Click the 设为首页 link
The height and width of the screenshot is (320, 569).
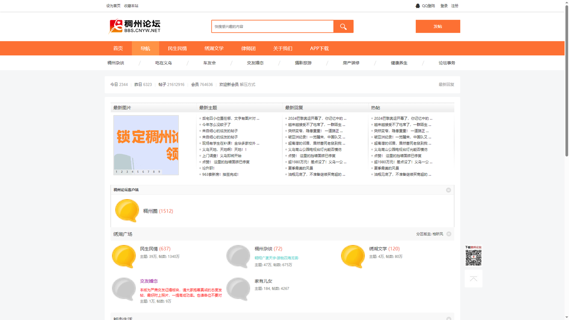coord(113,6)
